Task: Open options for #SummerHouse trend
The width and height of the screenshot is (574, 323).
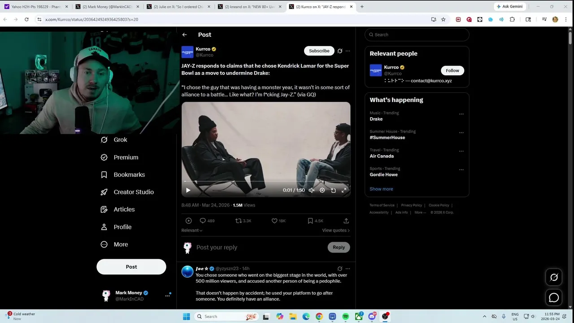Action: coord(461,133)
